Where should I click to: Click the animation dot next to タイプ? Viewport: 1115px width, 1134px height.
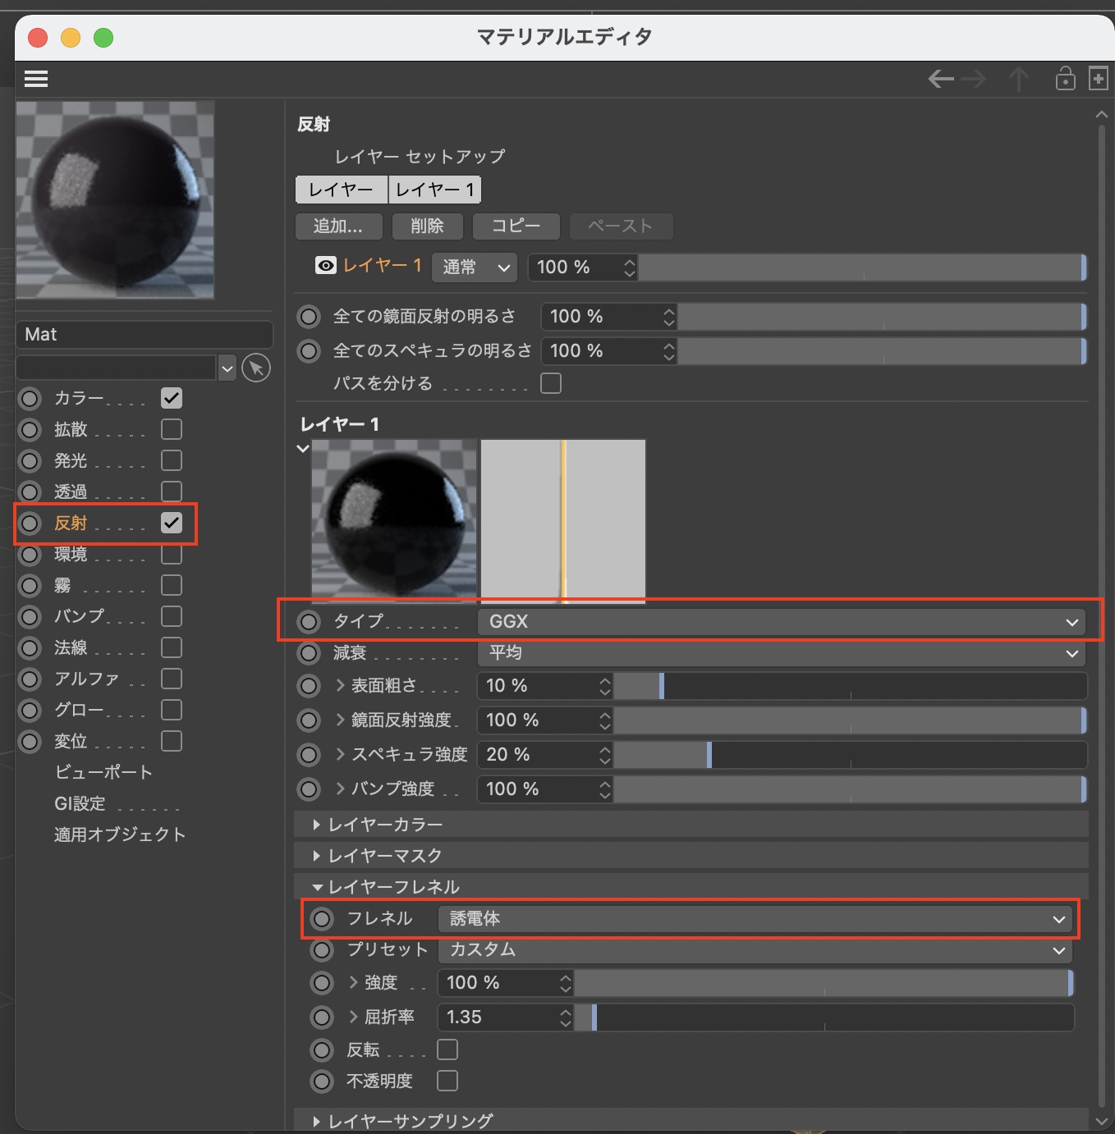309,622
